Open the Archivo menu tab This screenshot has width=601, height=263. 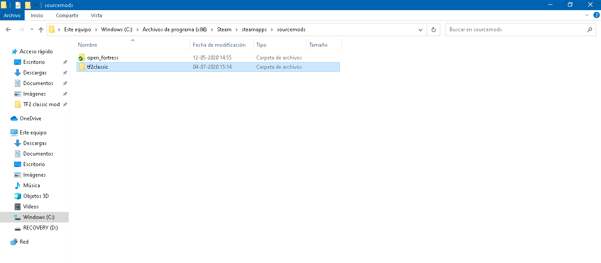tap(12, 15)
